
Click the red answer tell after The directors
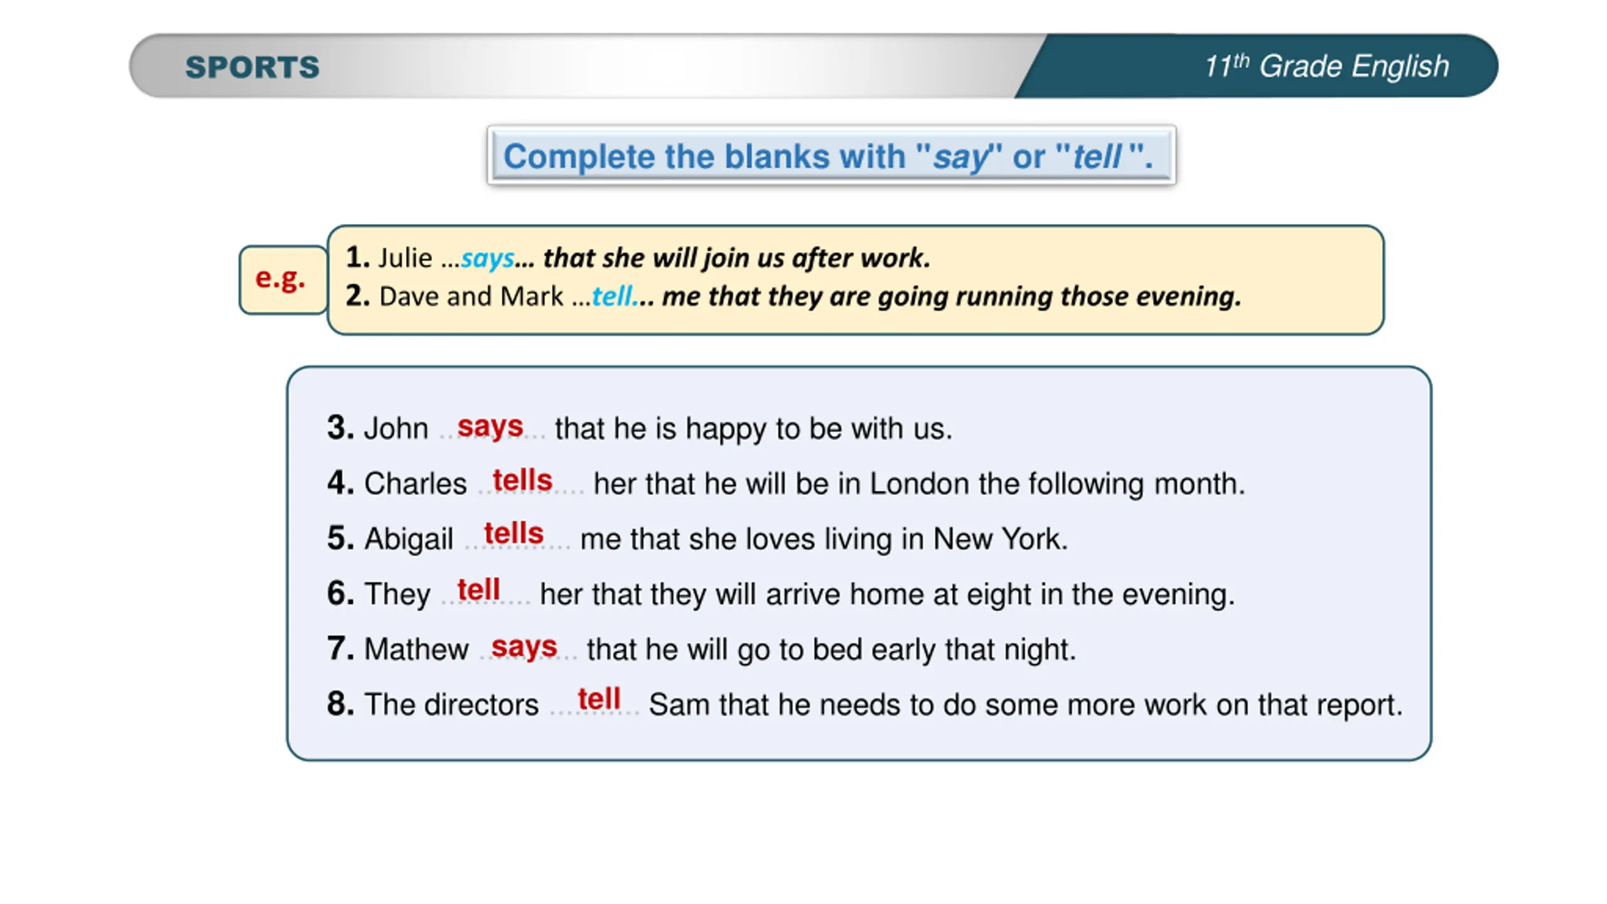pyautogui.click(x=599, y=699)
